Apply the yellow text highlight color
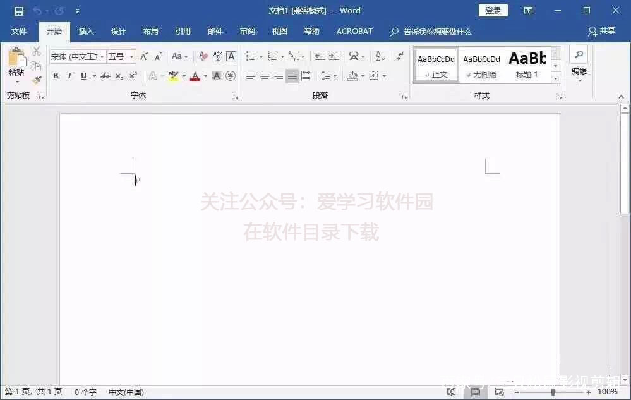This screenshot has width=631, height=400. click(174, 76)
